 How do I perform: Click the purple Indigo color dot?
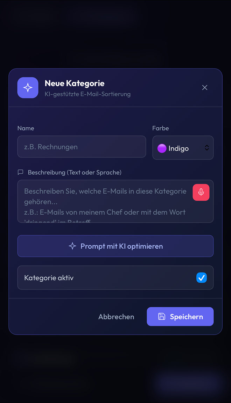pyautogui.click(x=162, y=148)
